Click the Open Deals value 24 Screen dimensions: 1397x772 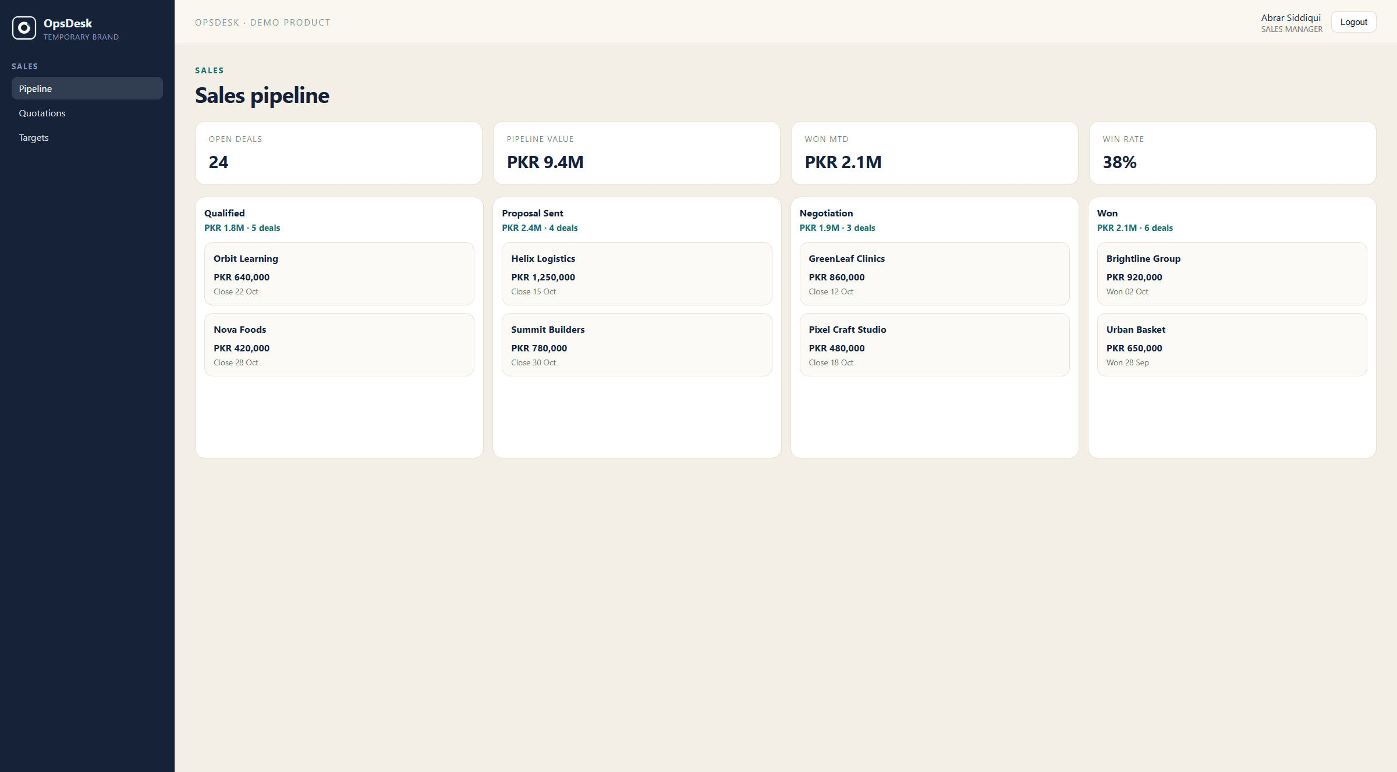point(218,162)
